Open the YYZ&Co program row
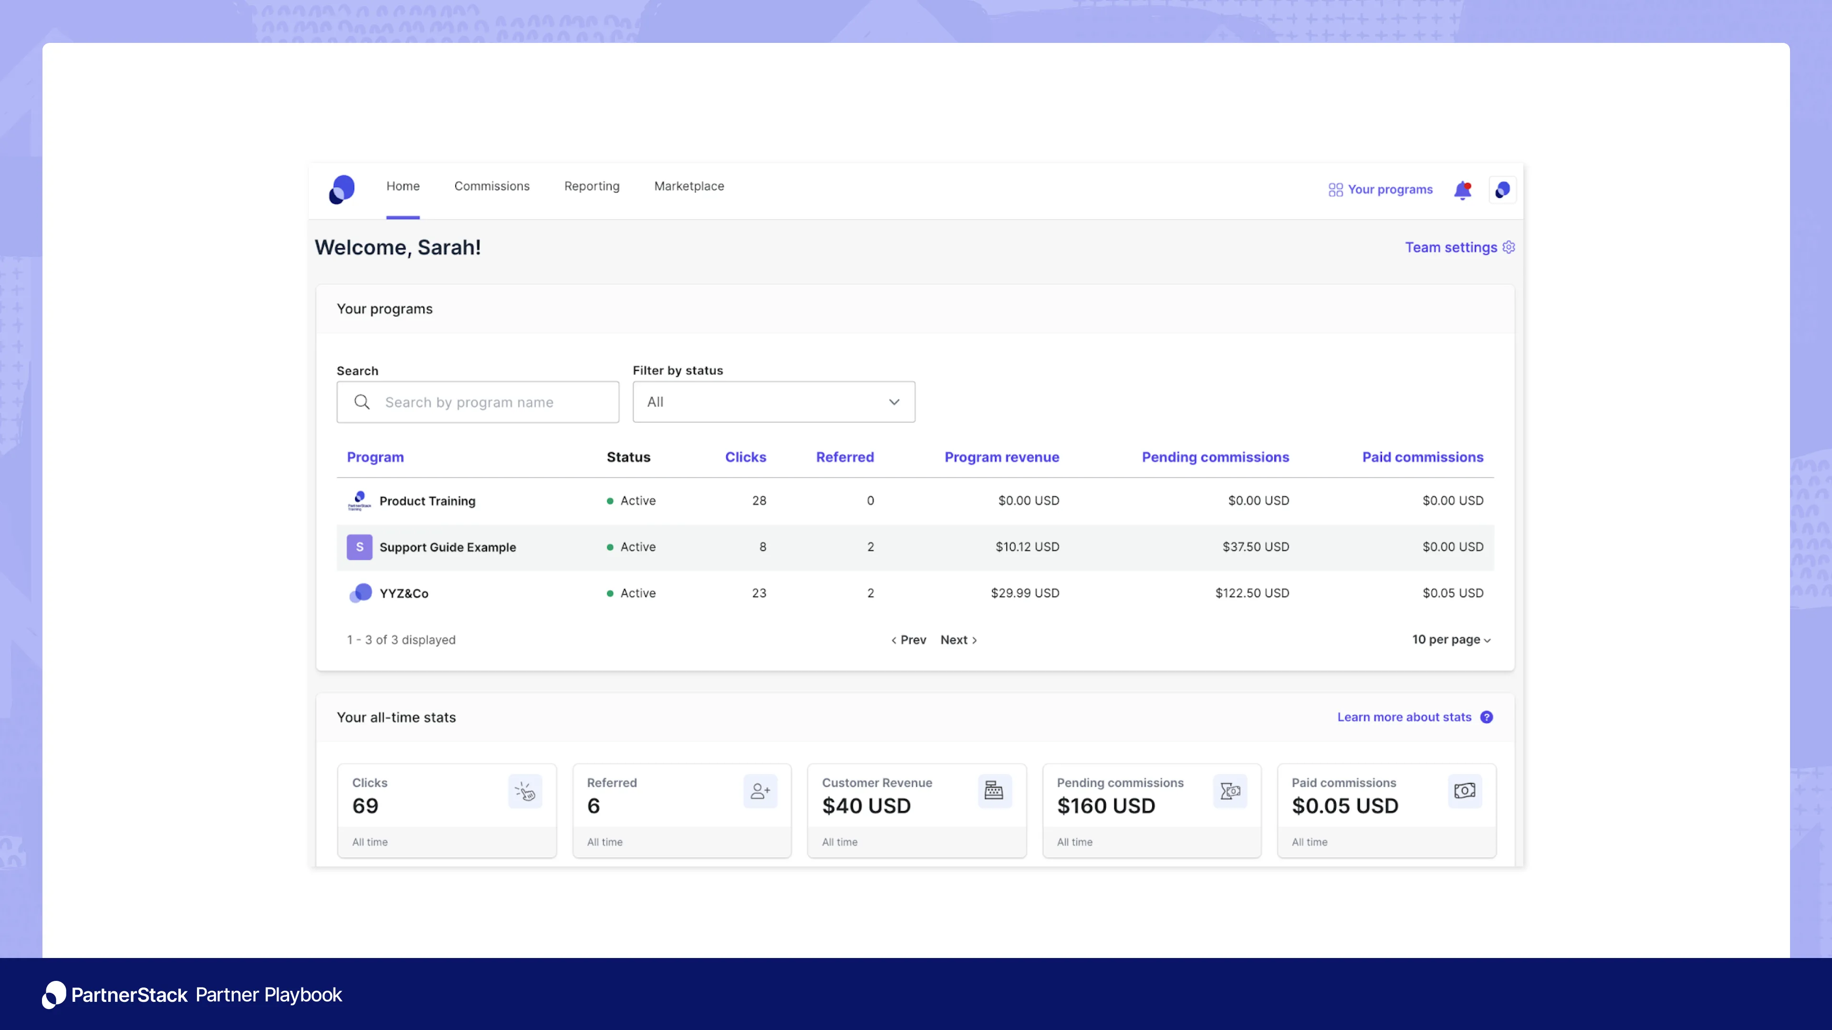 pos(404,594)
